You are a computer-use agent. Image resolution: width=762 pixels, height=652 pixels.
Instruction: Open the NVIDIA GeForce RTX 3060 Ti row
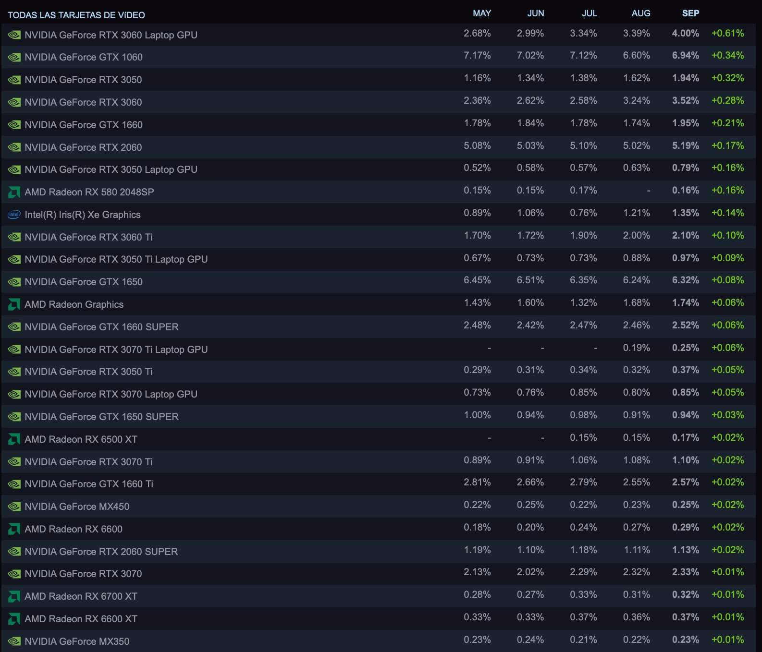(x=378, y=237)
